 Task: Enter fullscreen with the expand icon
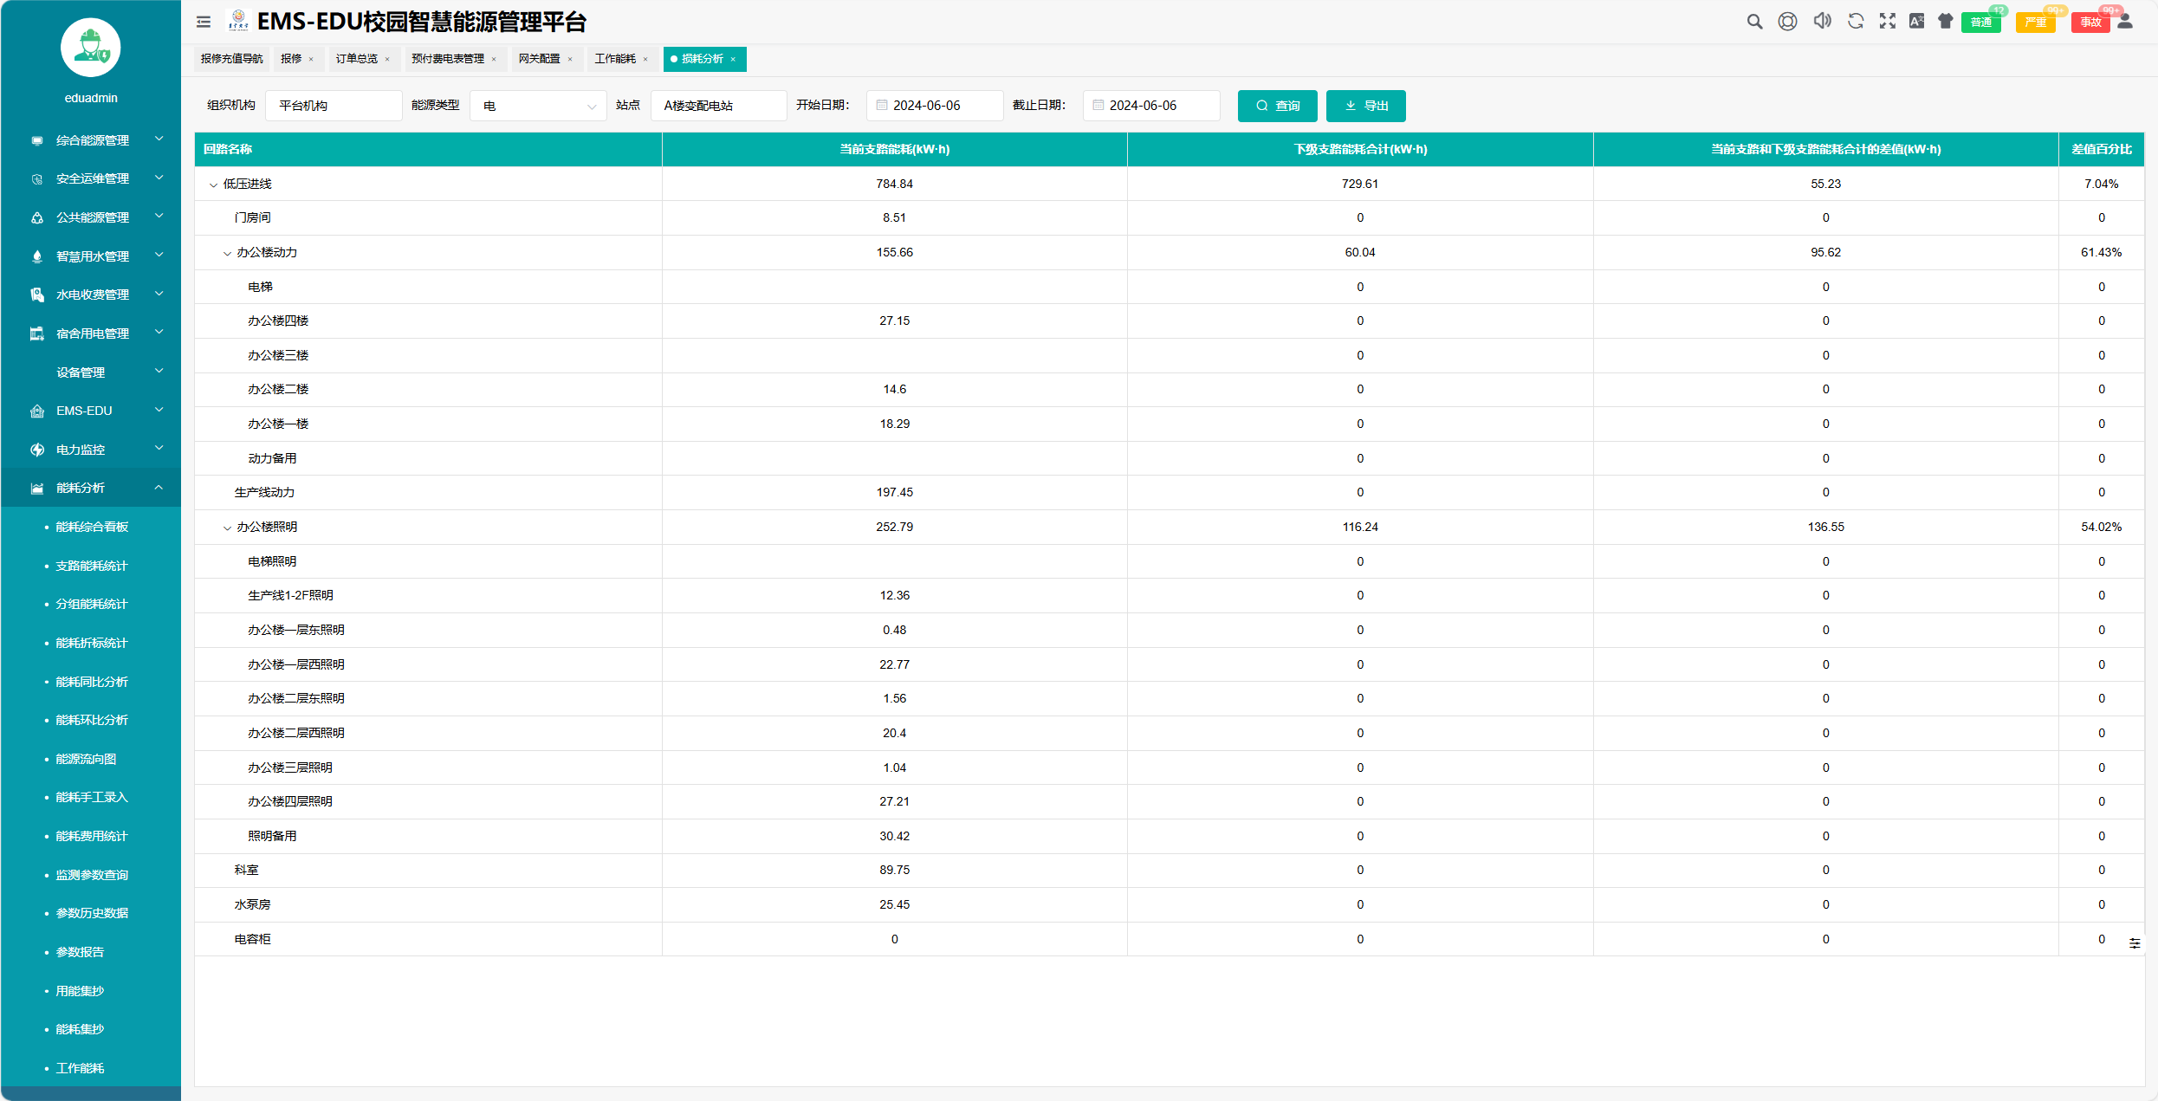(x=1887, y=22)
